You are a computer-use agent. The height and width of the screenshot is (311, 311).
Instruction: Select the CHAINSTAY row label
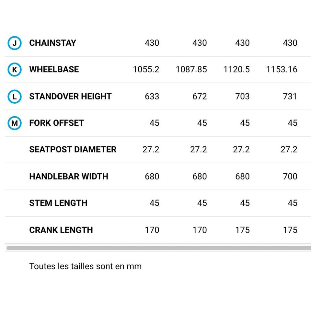[x=53, y=43]
